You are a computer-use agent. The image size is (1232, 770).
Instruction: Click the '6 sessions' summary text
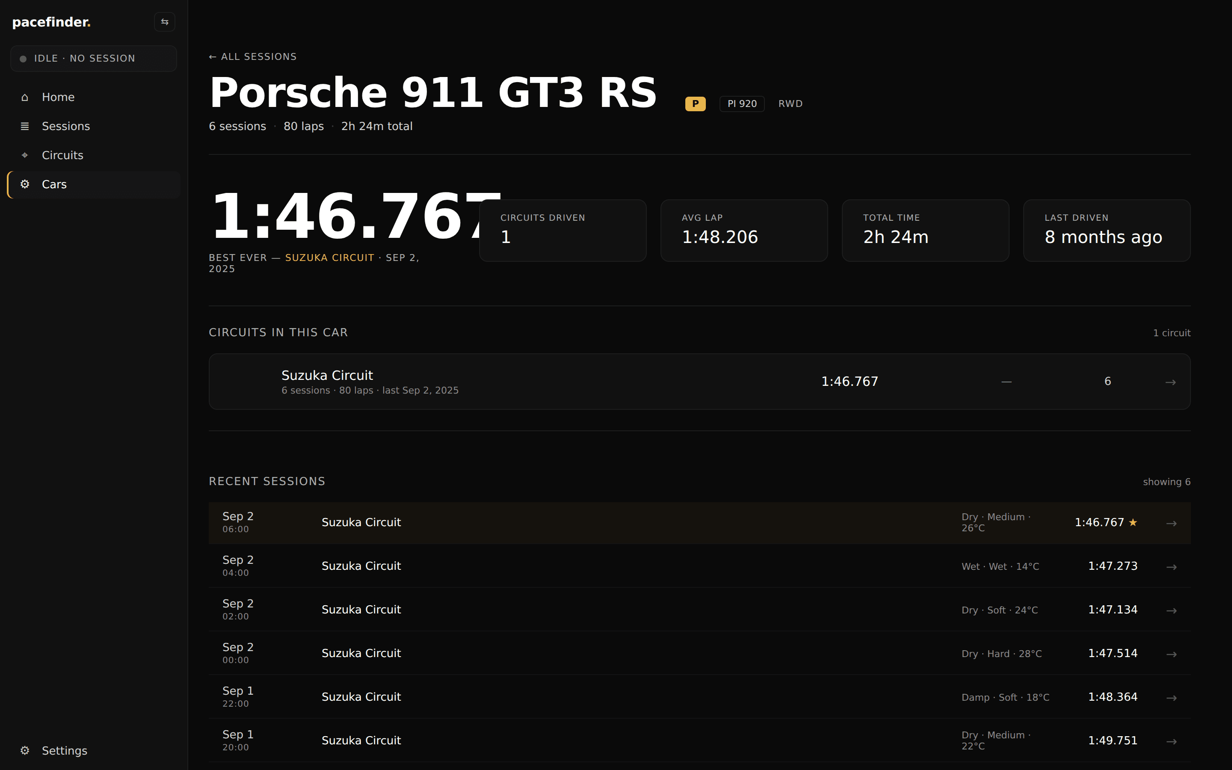(237, 126)
